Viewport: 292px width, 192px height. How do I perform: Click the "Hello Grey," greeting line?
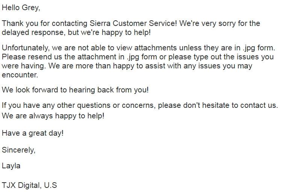click(21, 8)
